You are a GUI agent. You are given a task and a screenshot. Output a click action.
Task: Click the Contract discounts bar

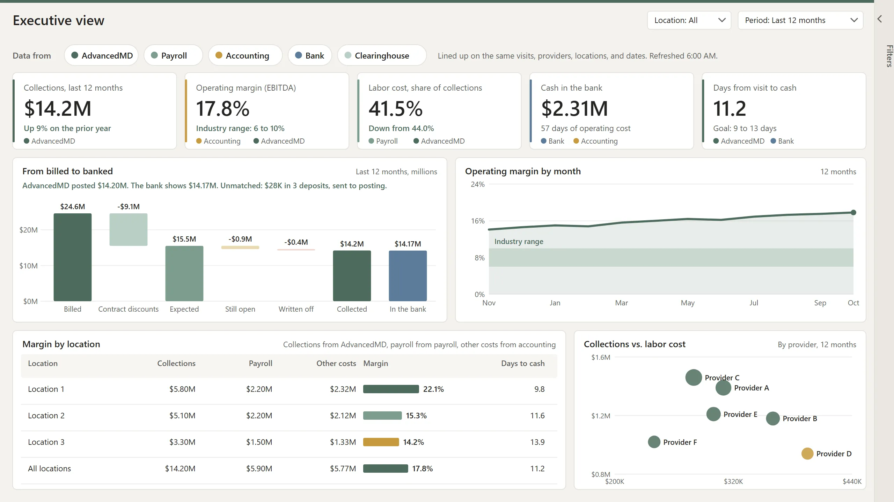click(129, 230)
